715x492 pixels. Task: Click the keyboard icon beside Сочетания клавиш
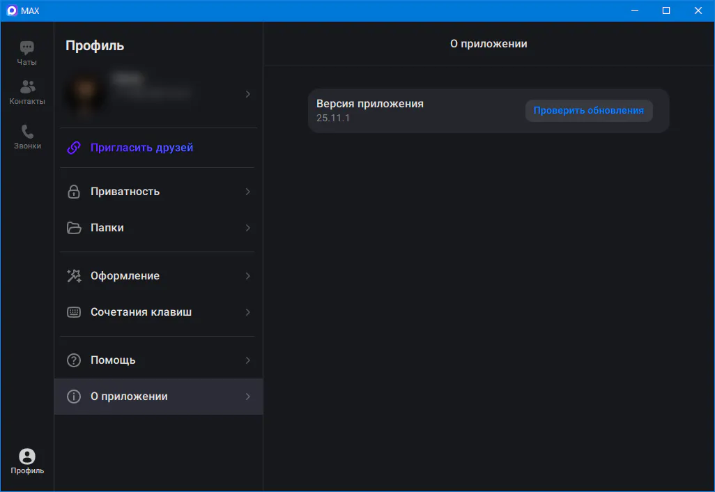point(74,312)
